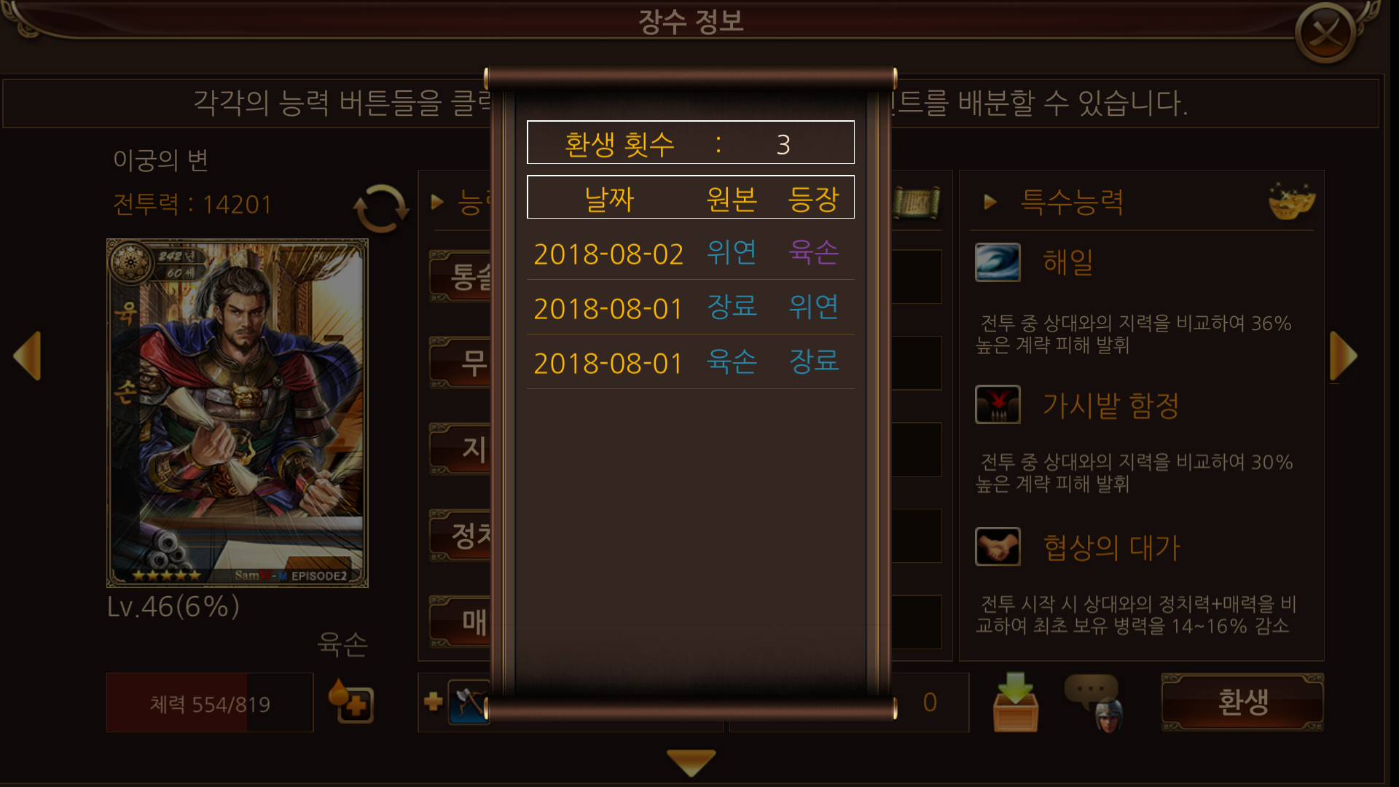Close the general info screen with X
The height and width of the screenshot is (787, 1399).
tap(1325, 33)
